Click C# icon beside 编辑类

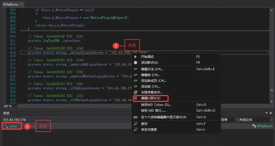[136, 75]
